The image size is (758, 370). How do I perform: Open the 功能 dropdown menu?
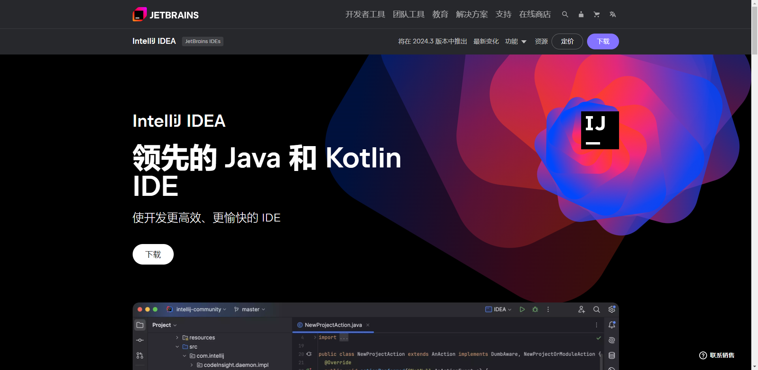(x=516, y=41)
